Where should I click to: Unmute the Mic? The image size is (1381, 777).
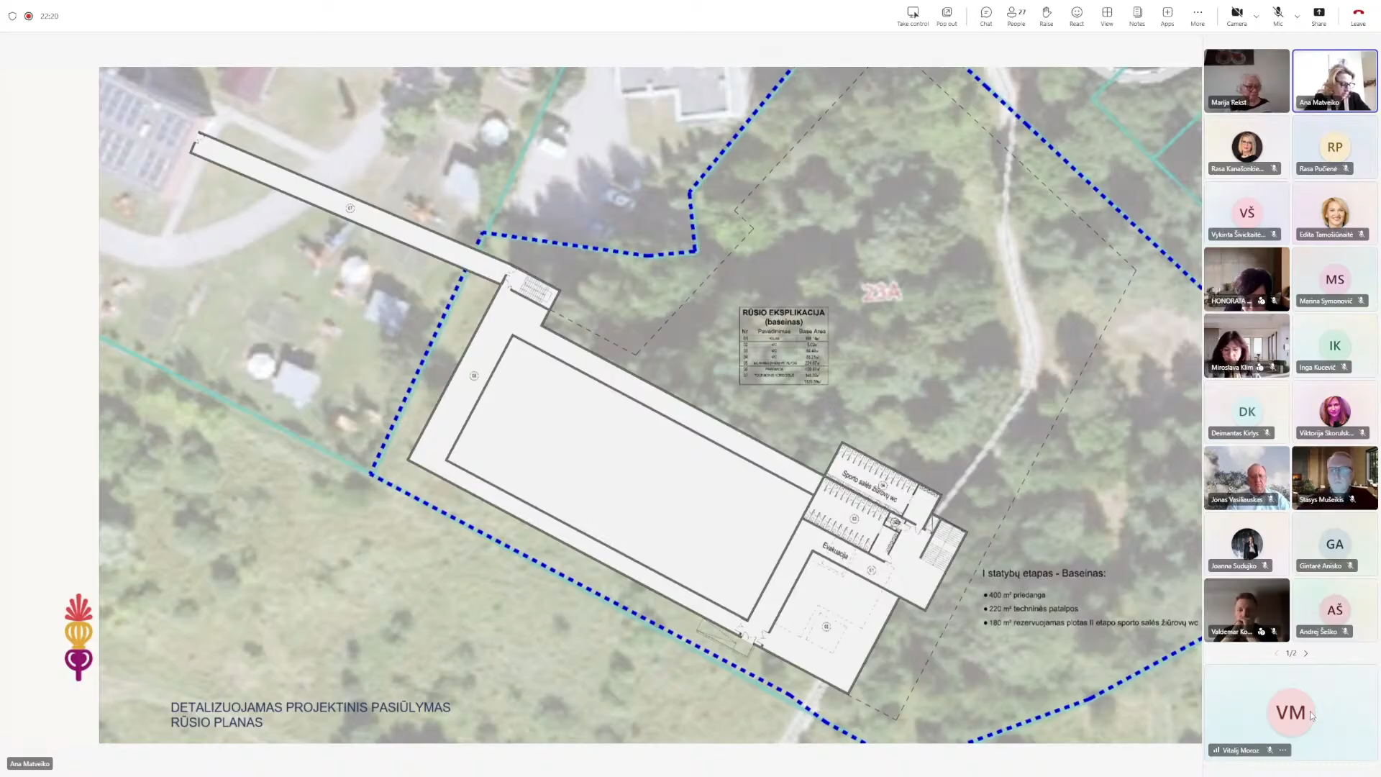(x=1277, y=15)
